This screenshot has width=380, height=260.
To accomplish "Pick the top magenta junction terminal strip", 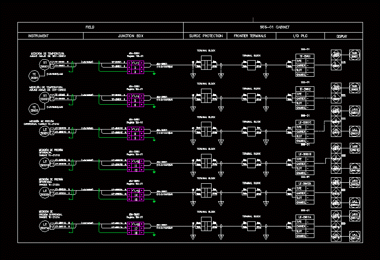I will (x=135, y=67).
